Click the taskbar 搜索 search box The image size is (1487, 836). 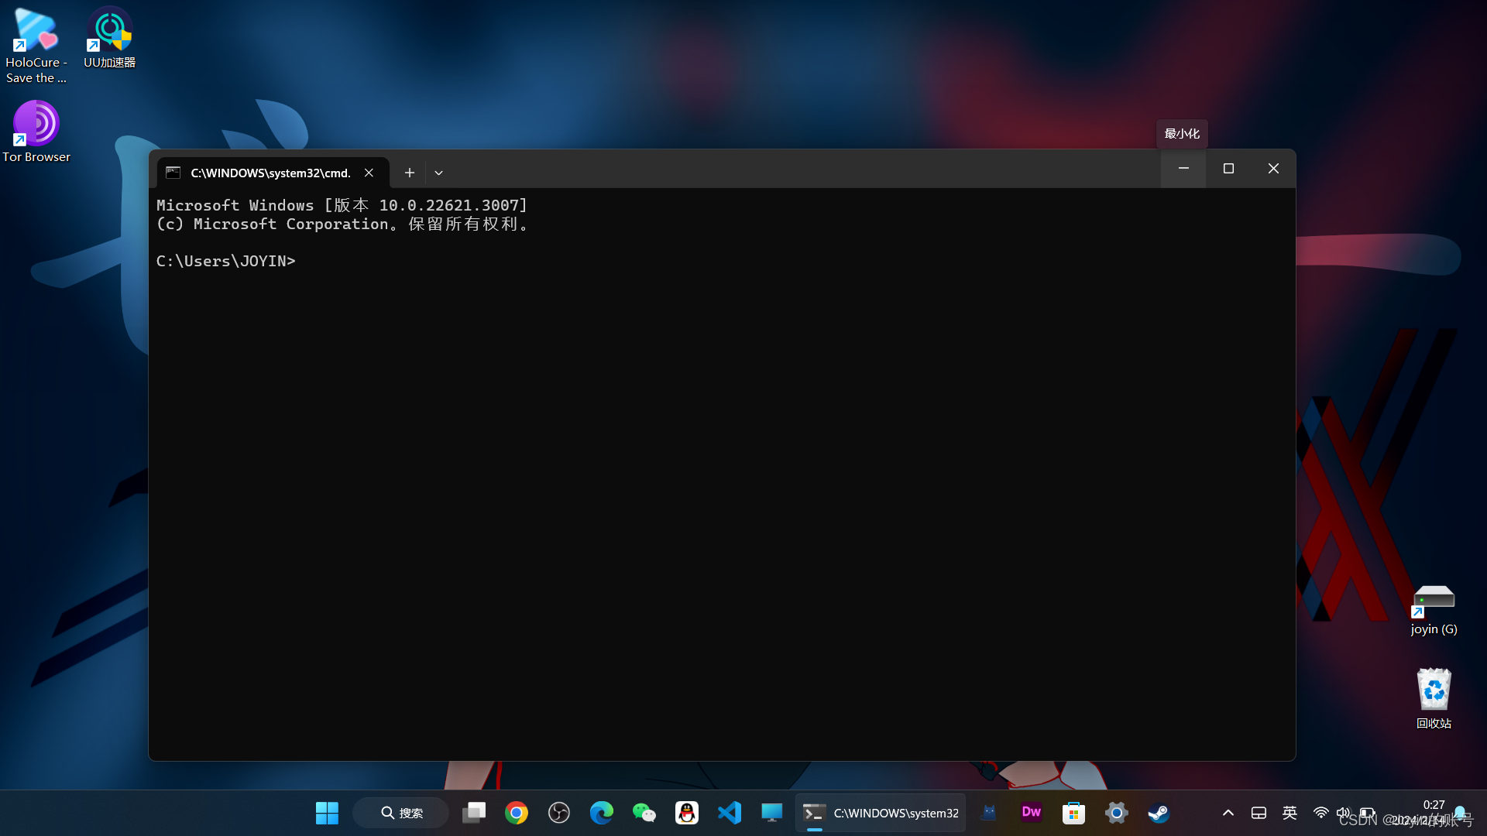[401, 813]
